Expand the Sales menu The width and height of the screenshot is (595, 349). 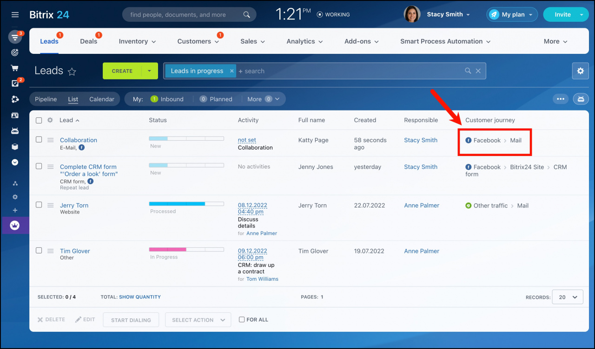pyautogui.click(x=252, y=41)
